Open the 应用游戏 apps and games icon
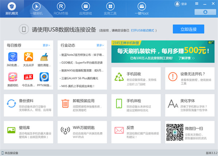The width and height of the screenshot is (218, 156). pyautogui.click(x=86, y=6)
